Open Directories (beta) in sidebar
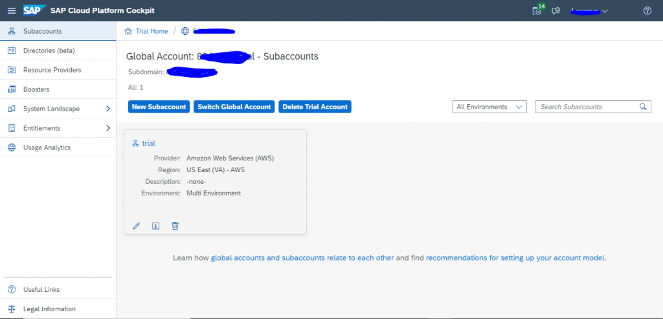This screenshot has width=663, height=319. coord(58,50)
